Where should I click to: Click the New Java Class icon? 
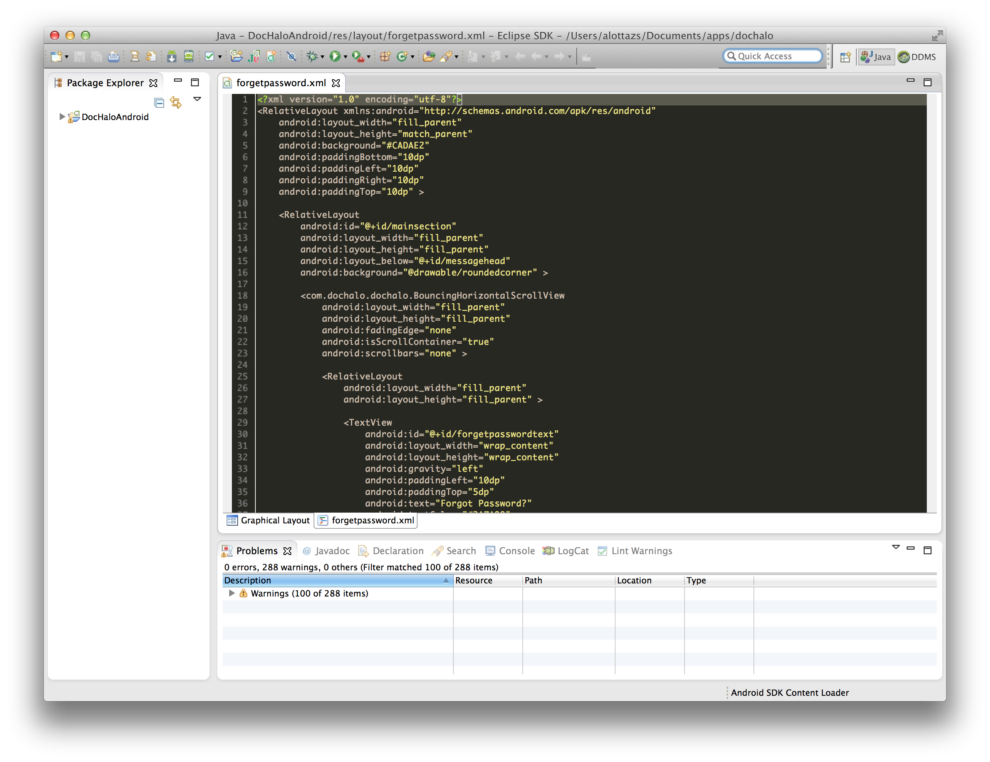tap(402, 57)
